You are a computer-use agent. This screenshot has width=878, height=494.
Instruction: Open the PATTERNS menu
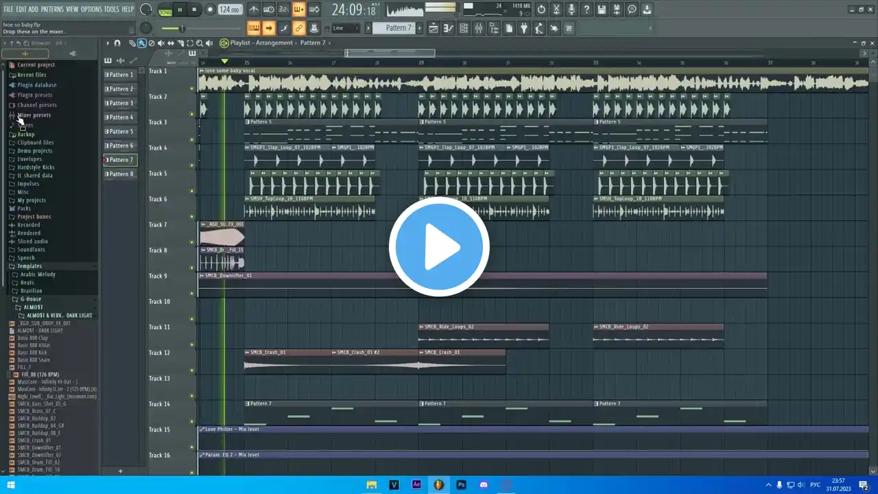52,9
